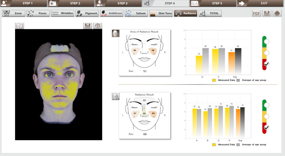Screen dimensions: 285x156
Task: Select green level in lower indicator
Action: click(266, 105)
